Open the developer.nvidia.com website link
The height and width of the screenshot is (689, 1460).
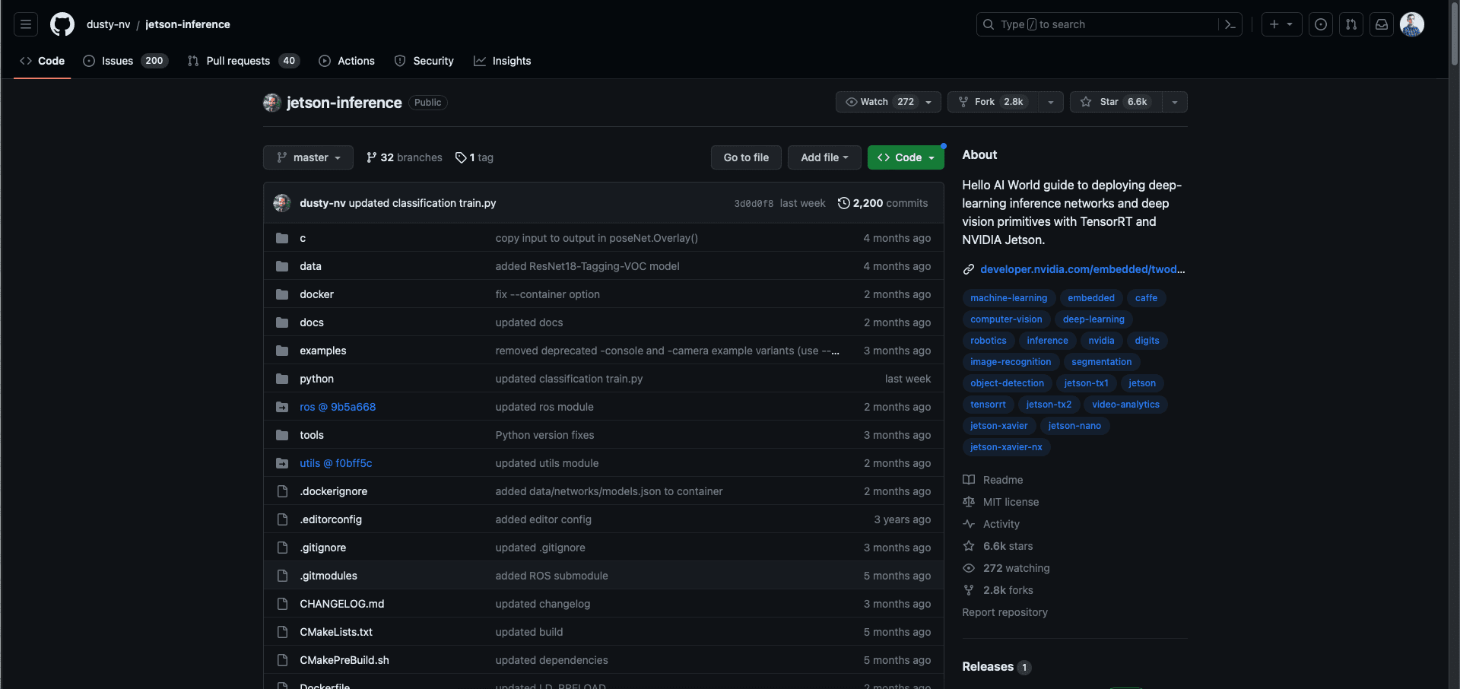coord(1082,269)
